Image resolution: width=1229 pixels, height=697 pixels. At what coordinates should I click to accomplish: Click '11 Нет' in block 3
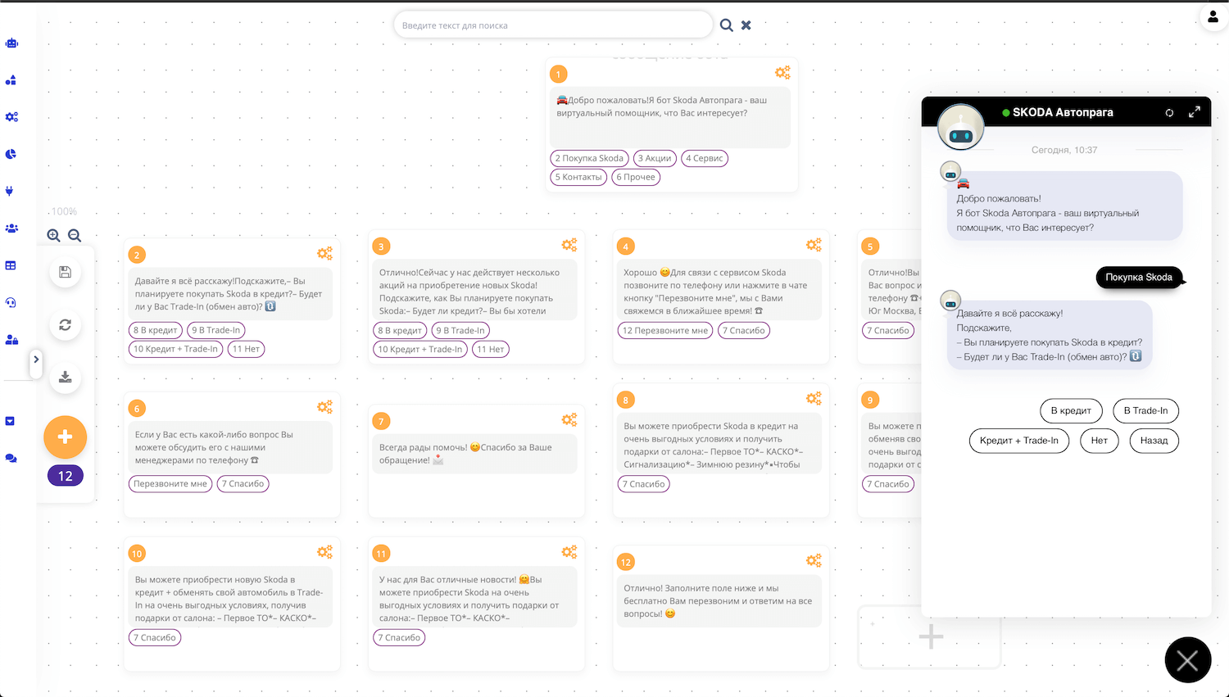(x=491, y=349)
